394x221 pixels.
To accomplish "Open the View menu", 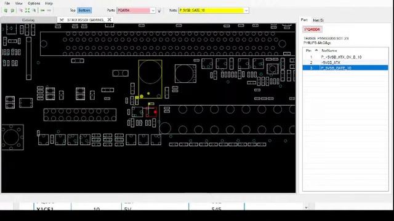I will tap(18, 4).
